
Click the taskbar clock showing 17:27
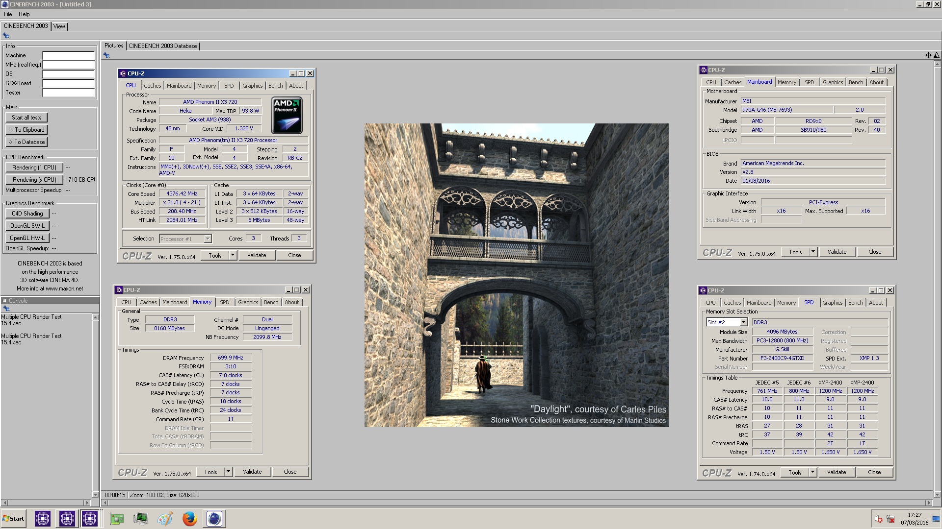pos(914,515)
